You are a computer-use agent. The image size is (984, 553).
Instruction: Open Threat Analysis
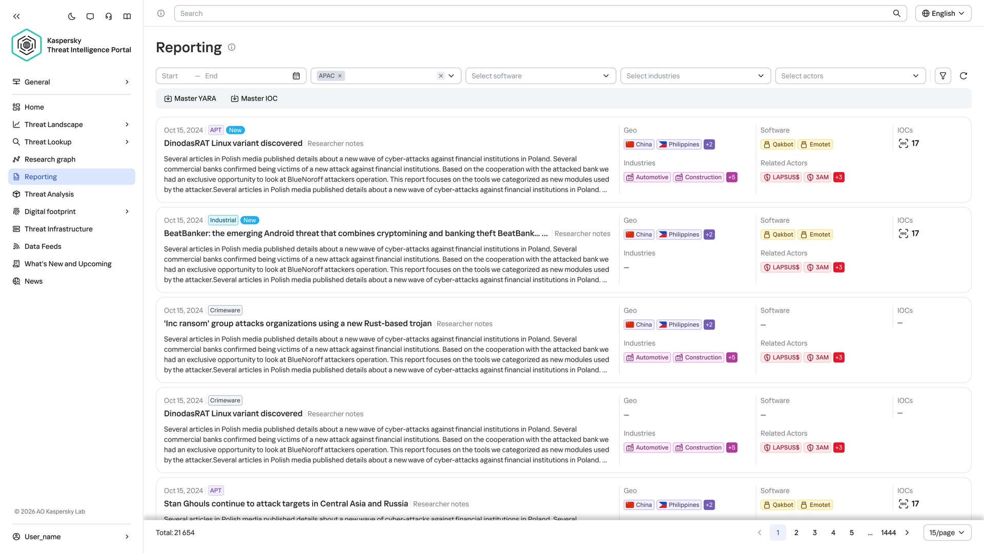click(x=72, y=194)
